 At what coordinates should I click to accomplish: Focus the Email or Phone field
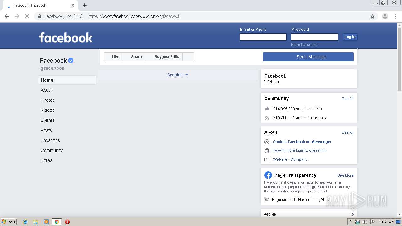pos(263,37)
